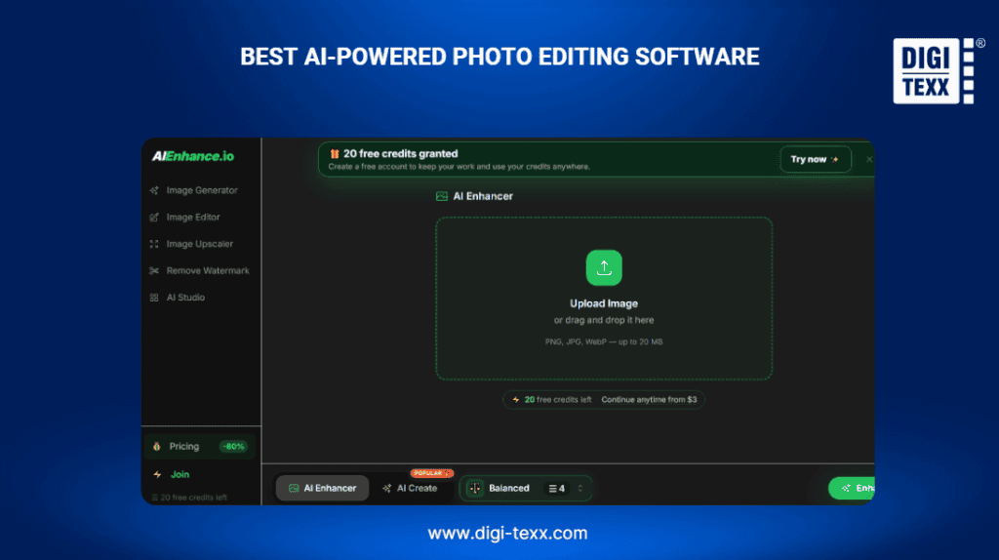The image size is (999, 560).
Task: Click the Image Editor pencil icon
Action: click(x=154, y=218)
